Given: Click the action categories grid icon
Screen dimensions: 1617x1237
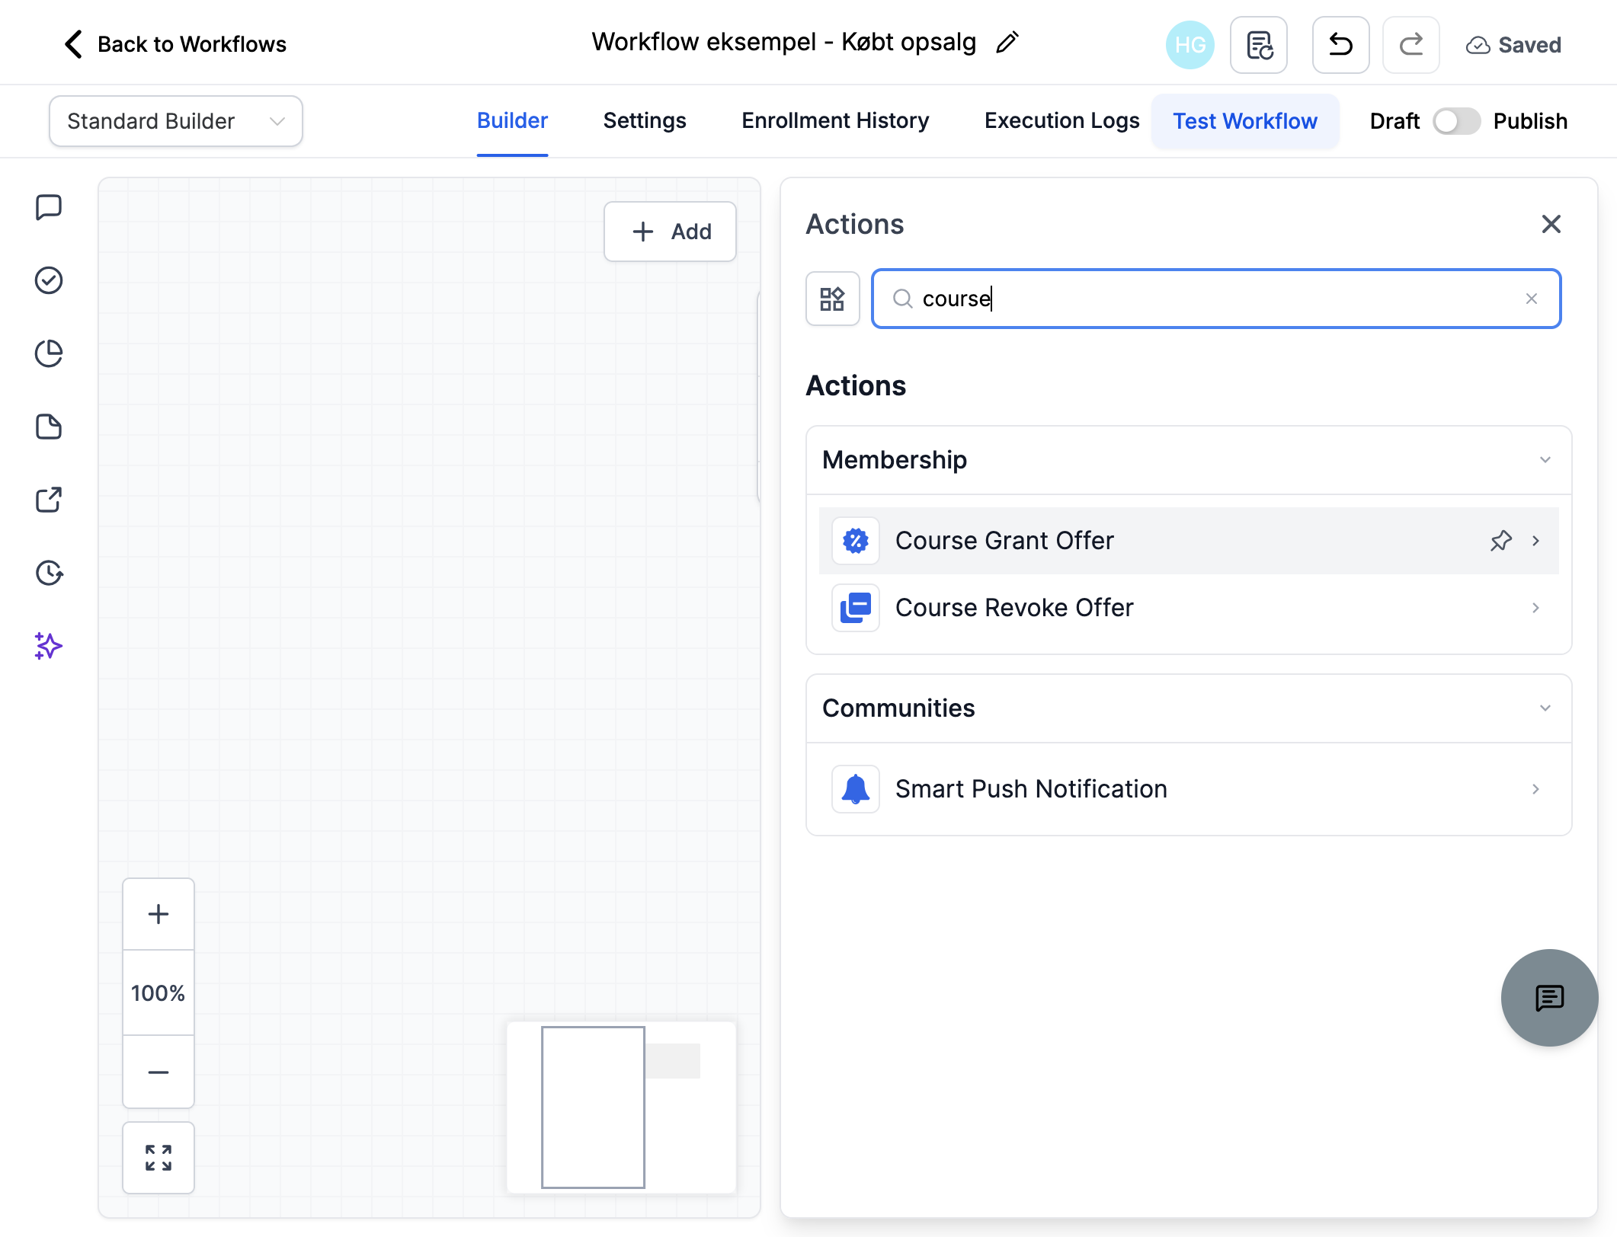Looking at the screenshot, I should click(833, 299).
